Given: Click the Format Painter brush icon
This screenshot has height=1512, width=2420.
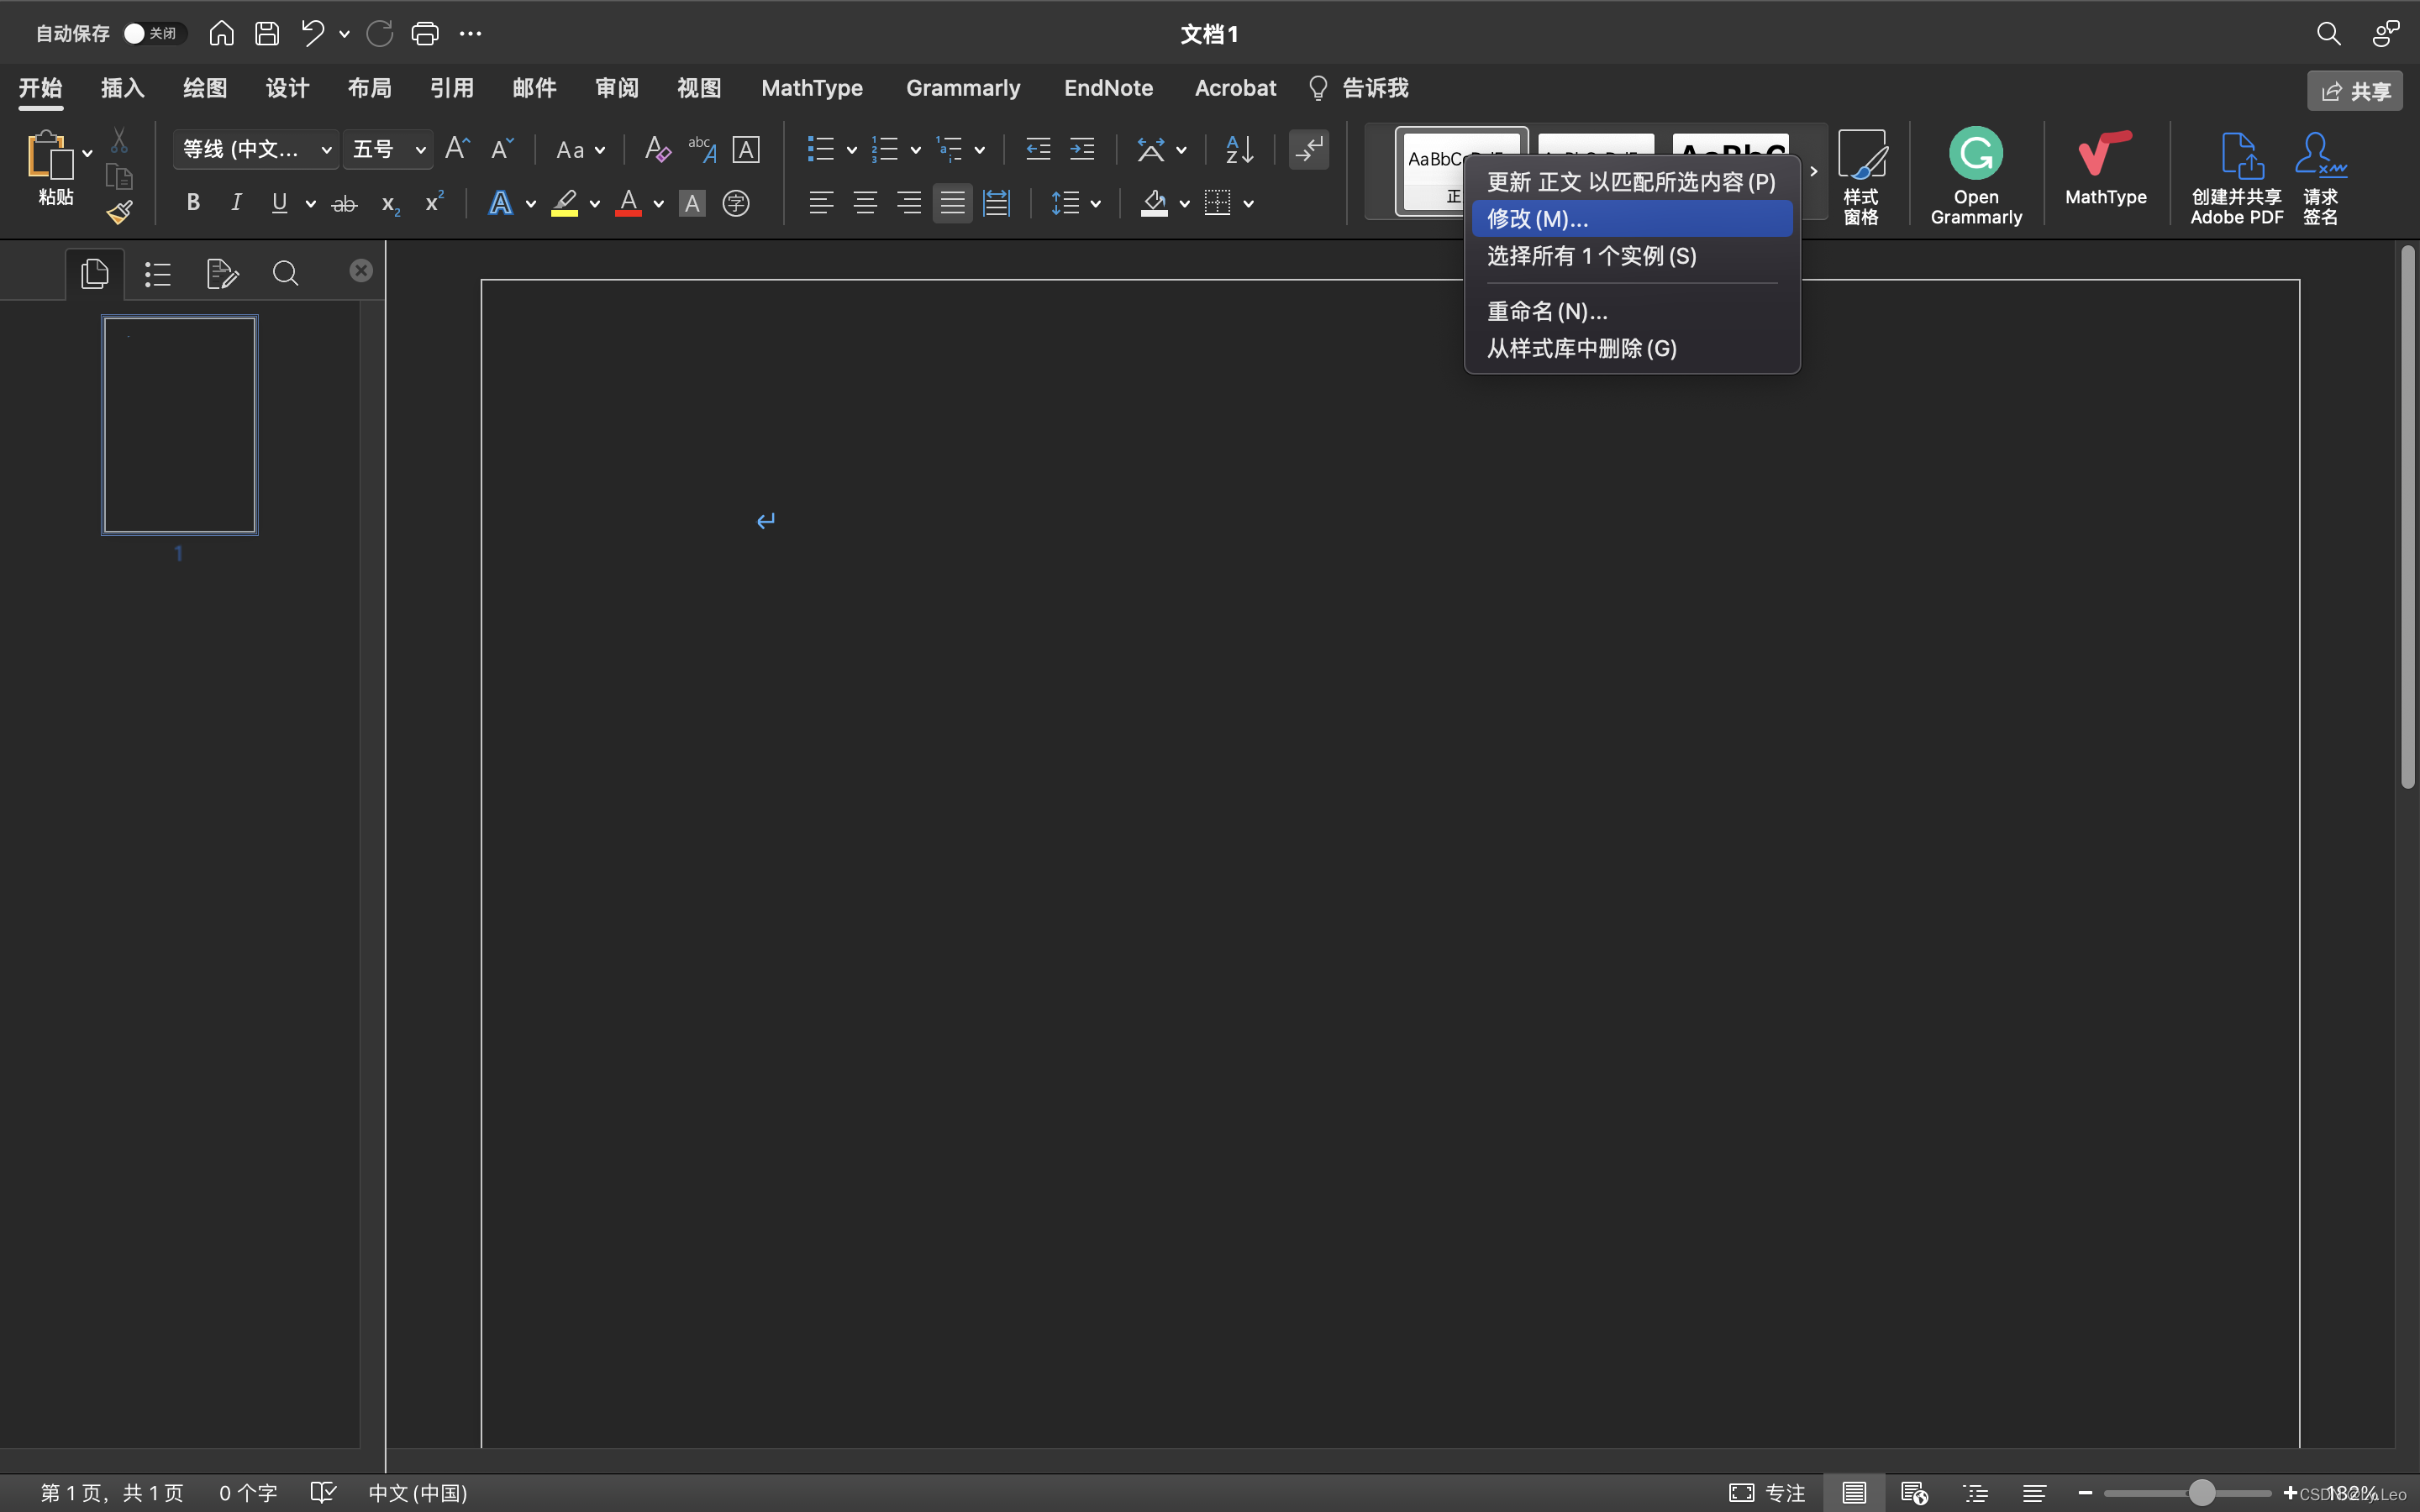Looking at the screenshot, I should point(120,212).
